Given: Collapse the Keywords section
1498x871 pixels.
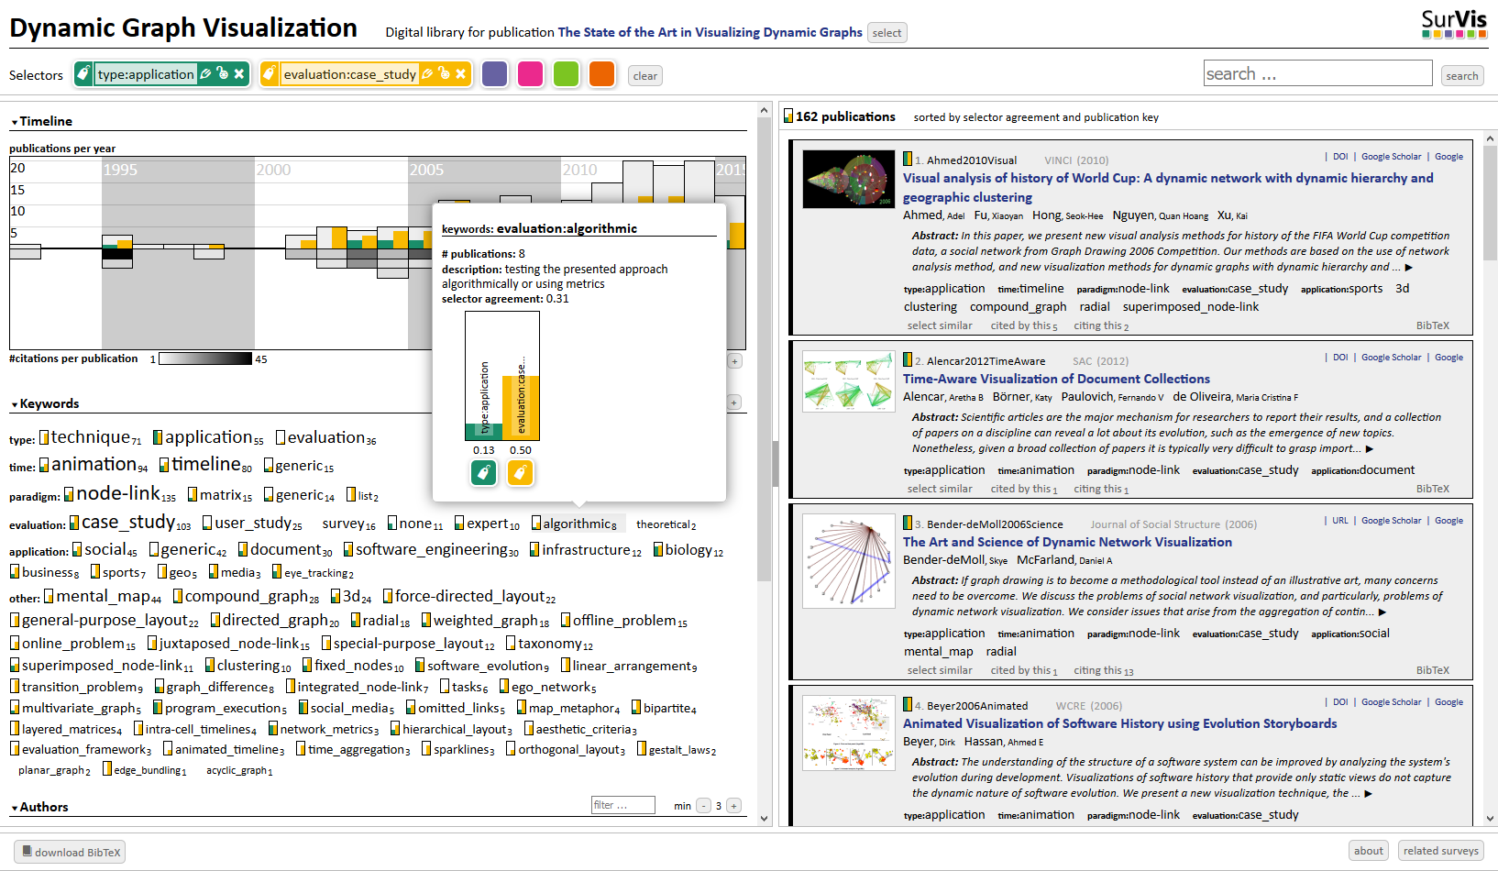Looking at the screenshot, I should coord(45,403).
